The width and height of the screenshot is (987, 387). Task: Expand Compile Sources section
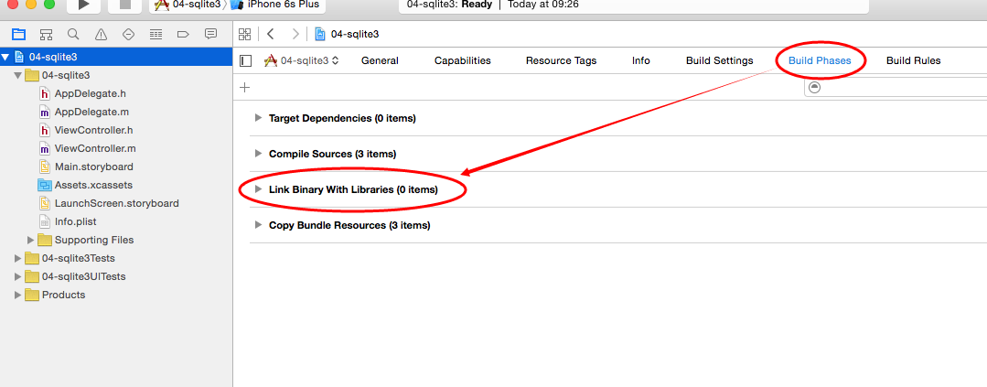pos(257,154)
